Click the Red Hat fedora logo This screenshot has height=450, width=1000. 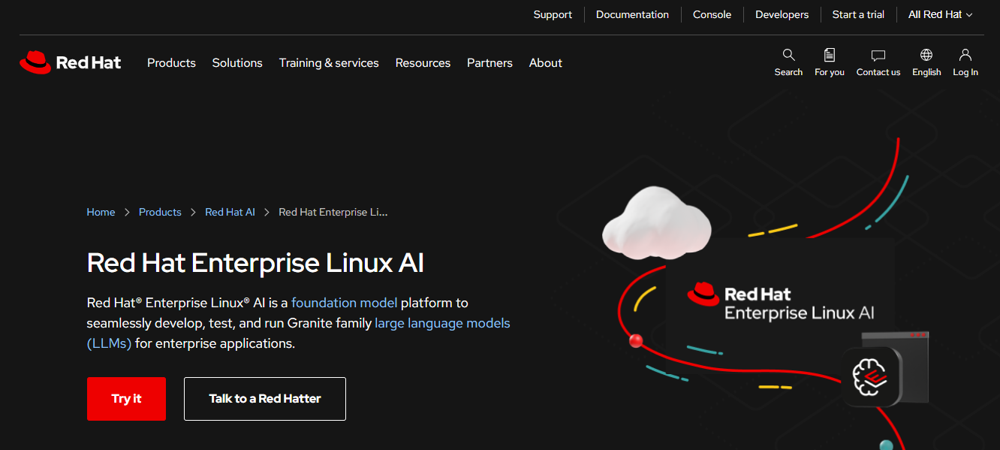coord(34,62)
